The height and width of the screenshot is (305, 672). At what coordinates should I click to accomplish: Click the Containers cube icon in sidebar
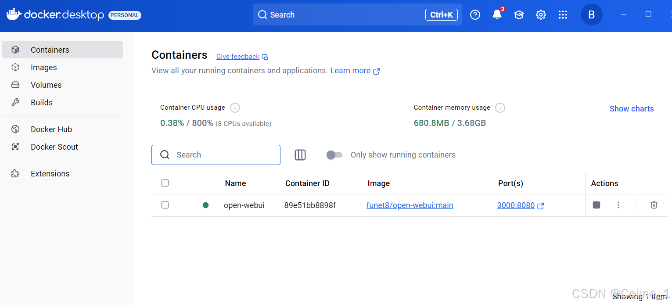pyautogui.click(x=15, y=50)
